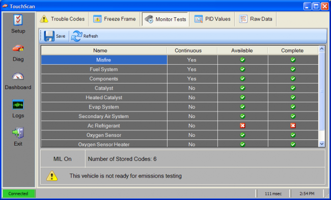
Task: Click Evap System's Available check icon
Action: pos(242,107)
